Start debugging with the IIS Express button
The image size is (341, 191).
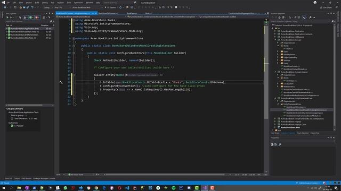(111, 7)
